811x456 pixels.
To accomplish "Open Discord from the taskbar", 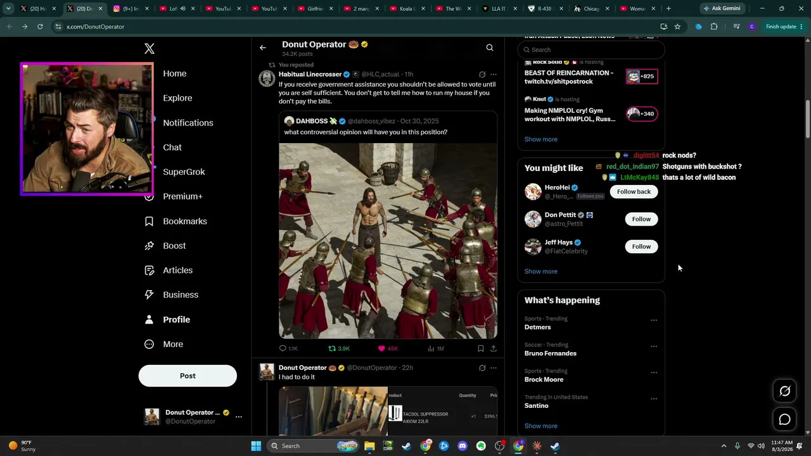I will pyautogui.click(x=463, y=446).
